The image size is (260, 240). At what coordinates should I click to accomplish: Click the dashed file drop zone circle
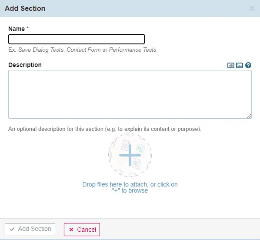point(130,155)
